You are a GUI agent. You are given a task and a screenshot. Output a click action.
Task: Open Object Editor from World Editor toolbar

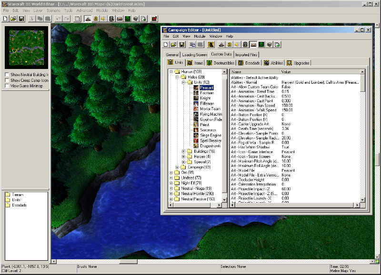pyautogui.click(x=111, y=19)
